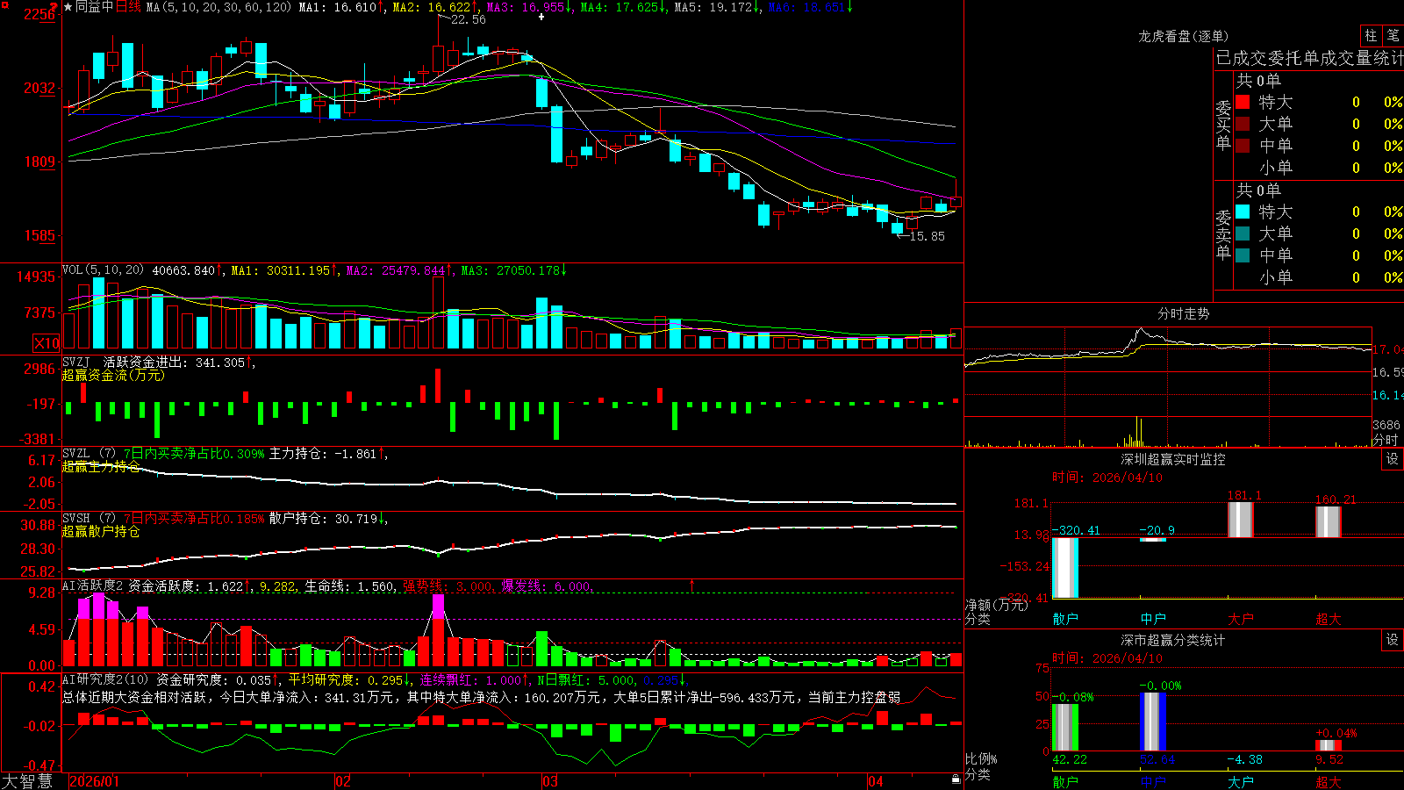Screen dimensions: 1404x790
Task: Click the 2026/01 time axis marker
Action: [x=95, y=781]
